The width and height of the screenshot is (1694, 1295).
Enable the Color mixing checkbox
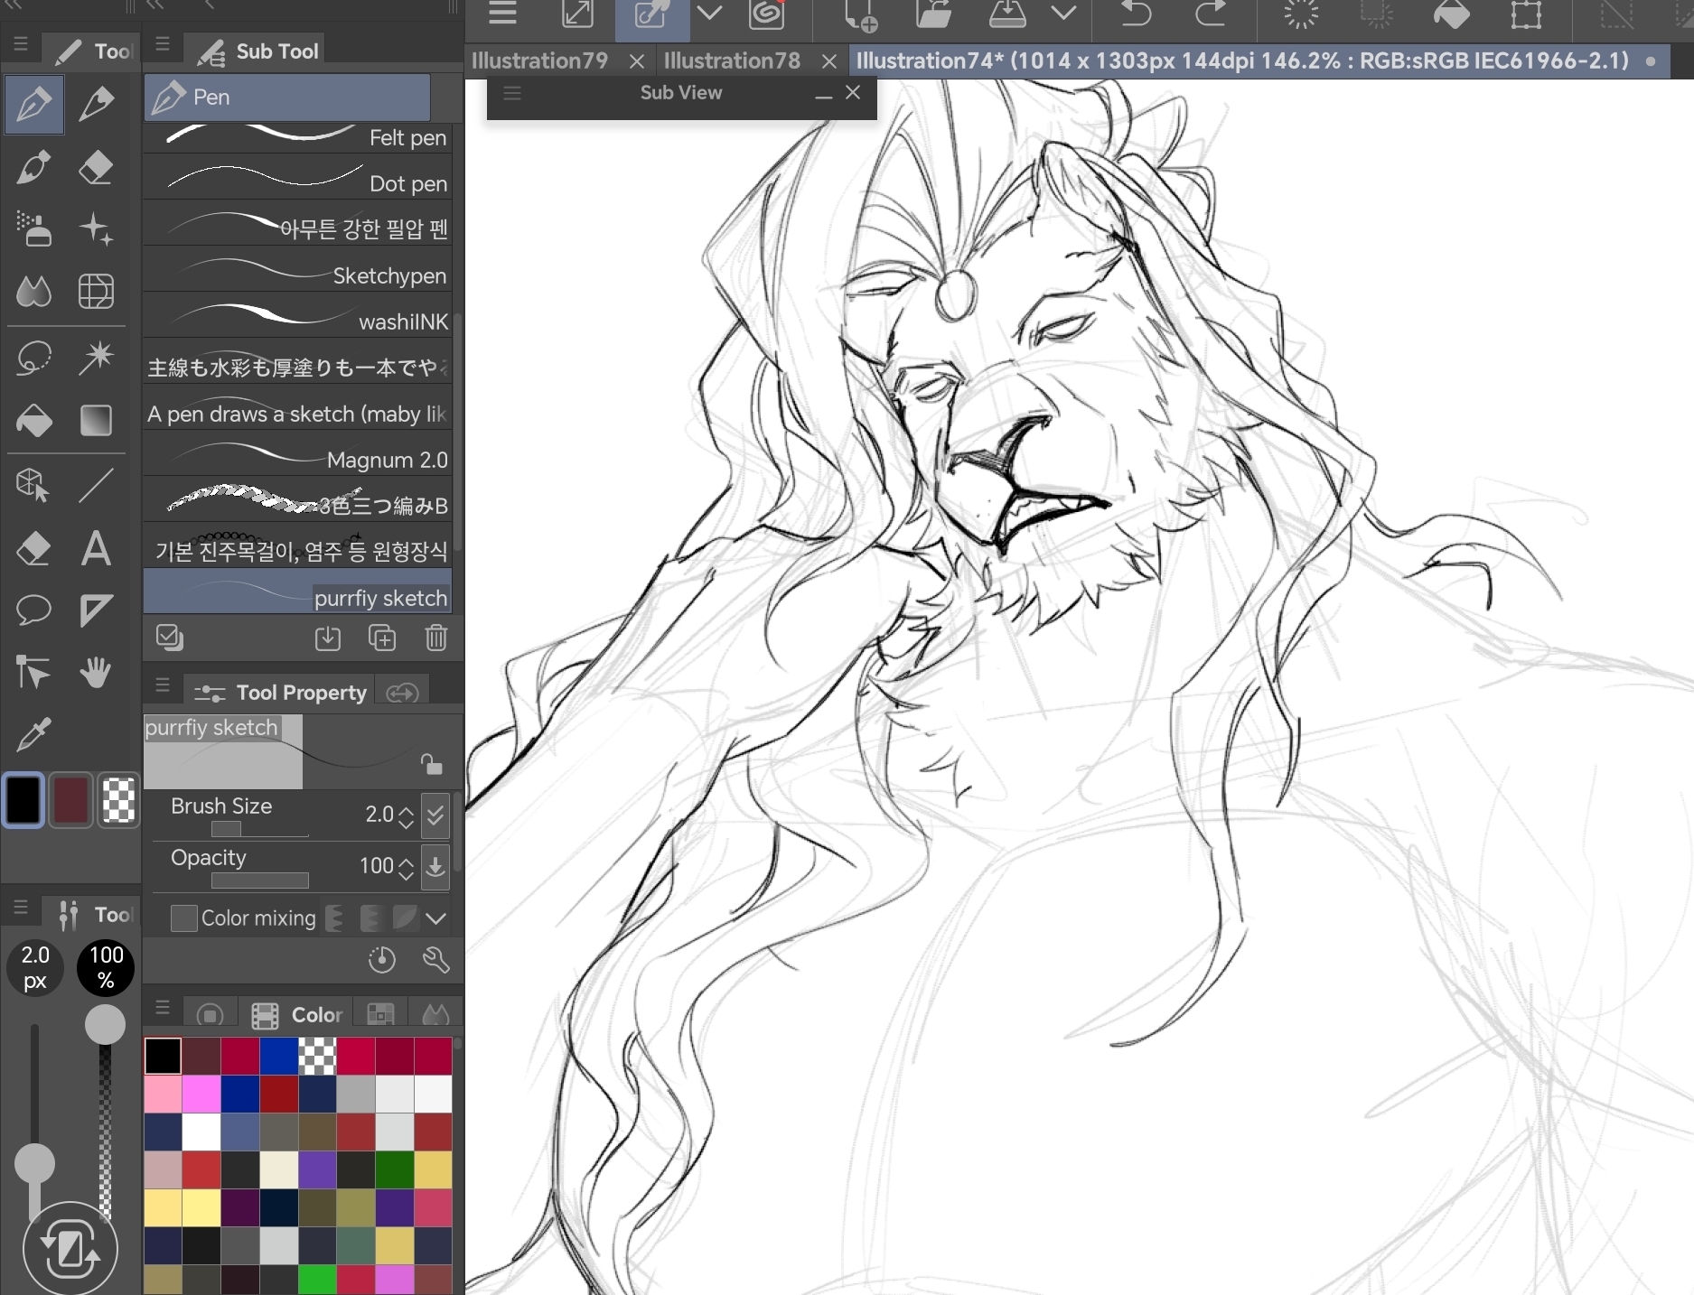(184, 918)
